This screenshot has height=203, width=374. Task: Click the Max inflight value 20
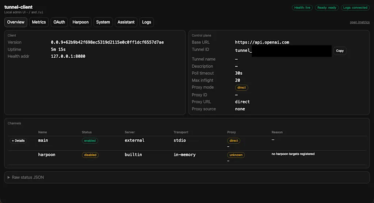click(x=237, y=80)
